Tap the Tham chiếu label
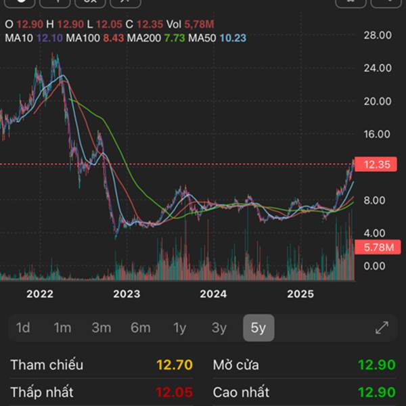The width and height of the screenshot is (406, 406). click(47, 365)
